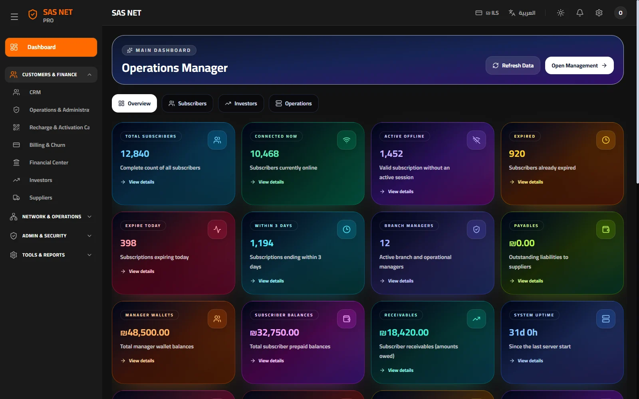
Task: View details of Expire Today
Action: point(137,271)
